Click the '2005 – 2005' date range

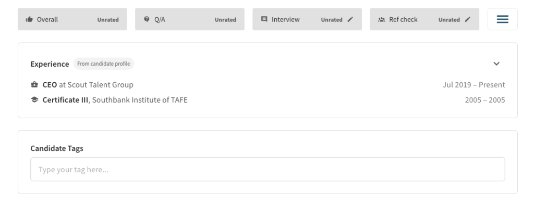(x=485, y=99)
